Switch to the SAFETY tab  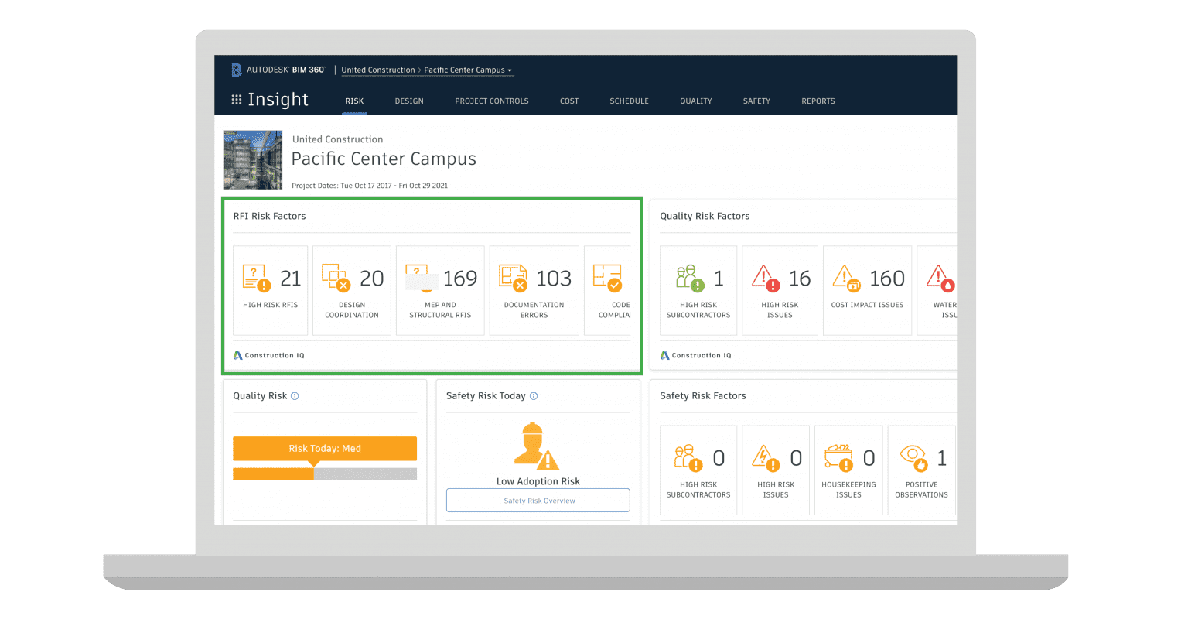[x=756, y=101]
